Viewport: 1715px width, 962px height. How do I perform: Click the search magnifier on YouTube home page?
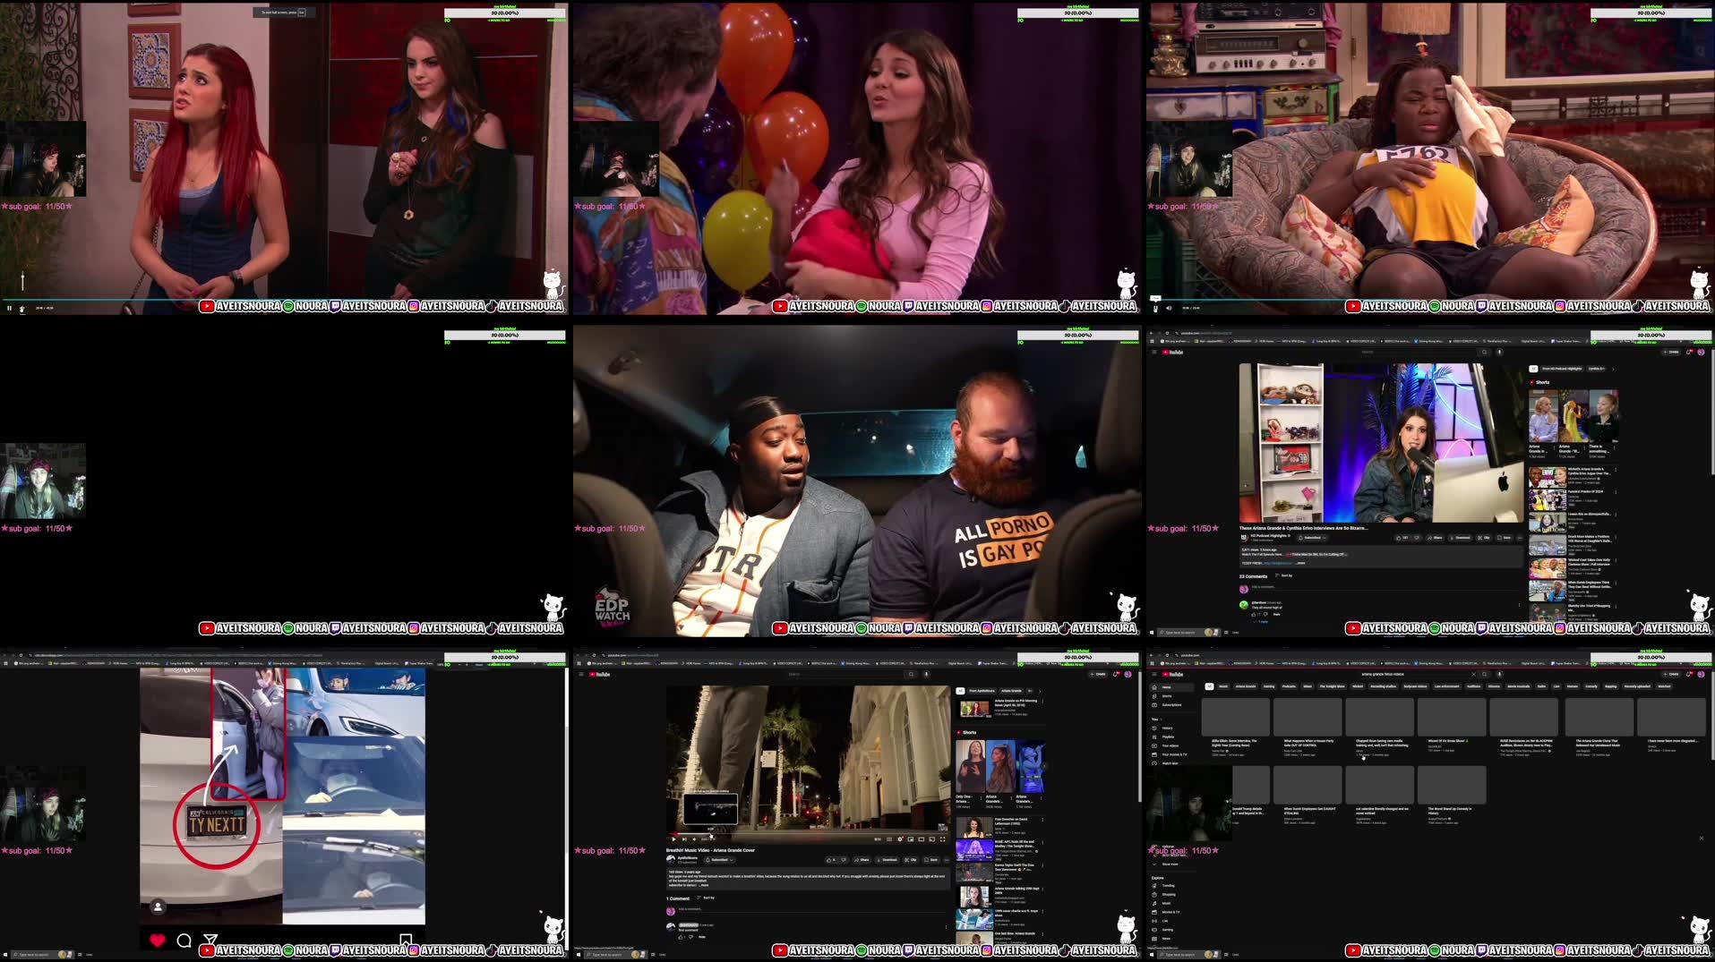coord(1484,674)
